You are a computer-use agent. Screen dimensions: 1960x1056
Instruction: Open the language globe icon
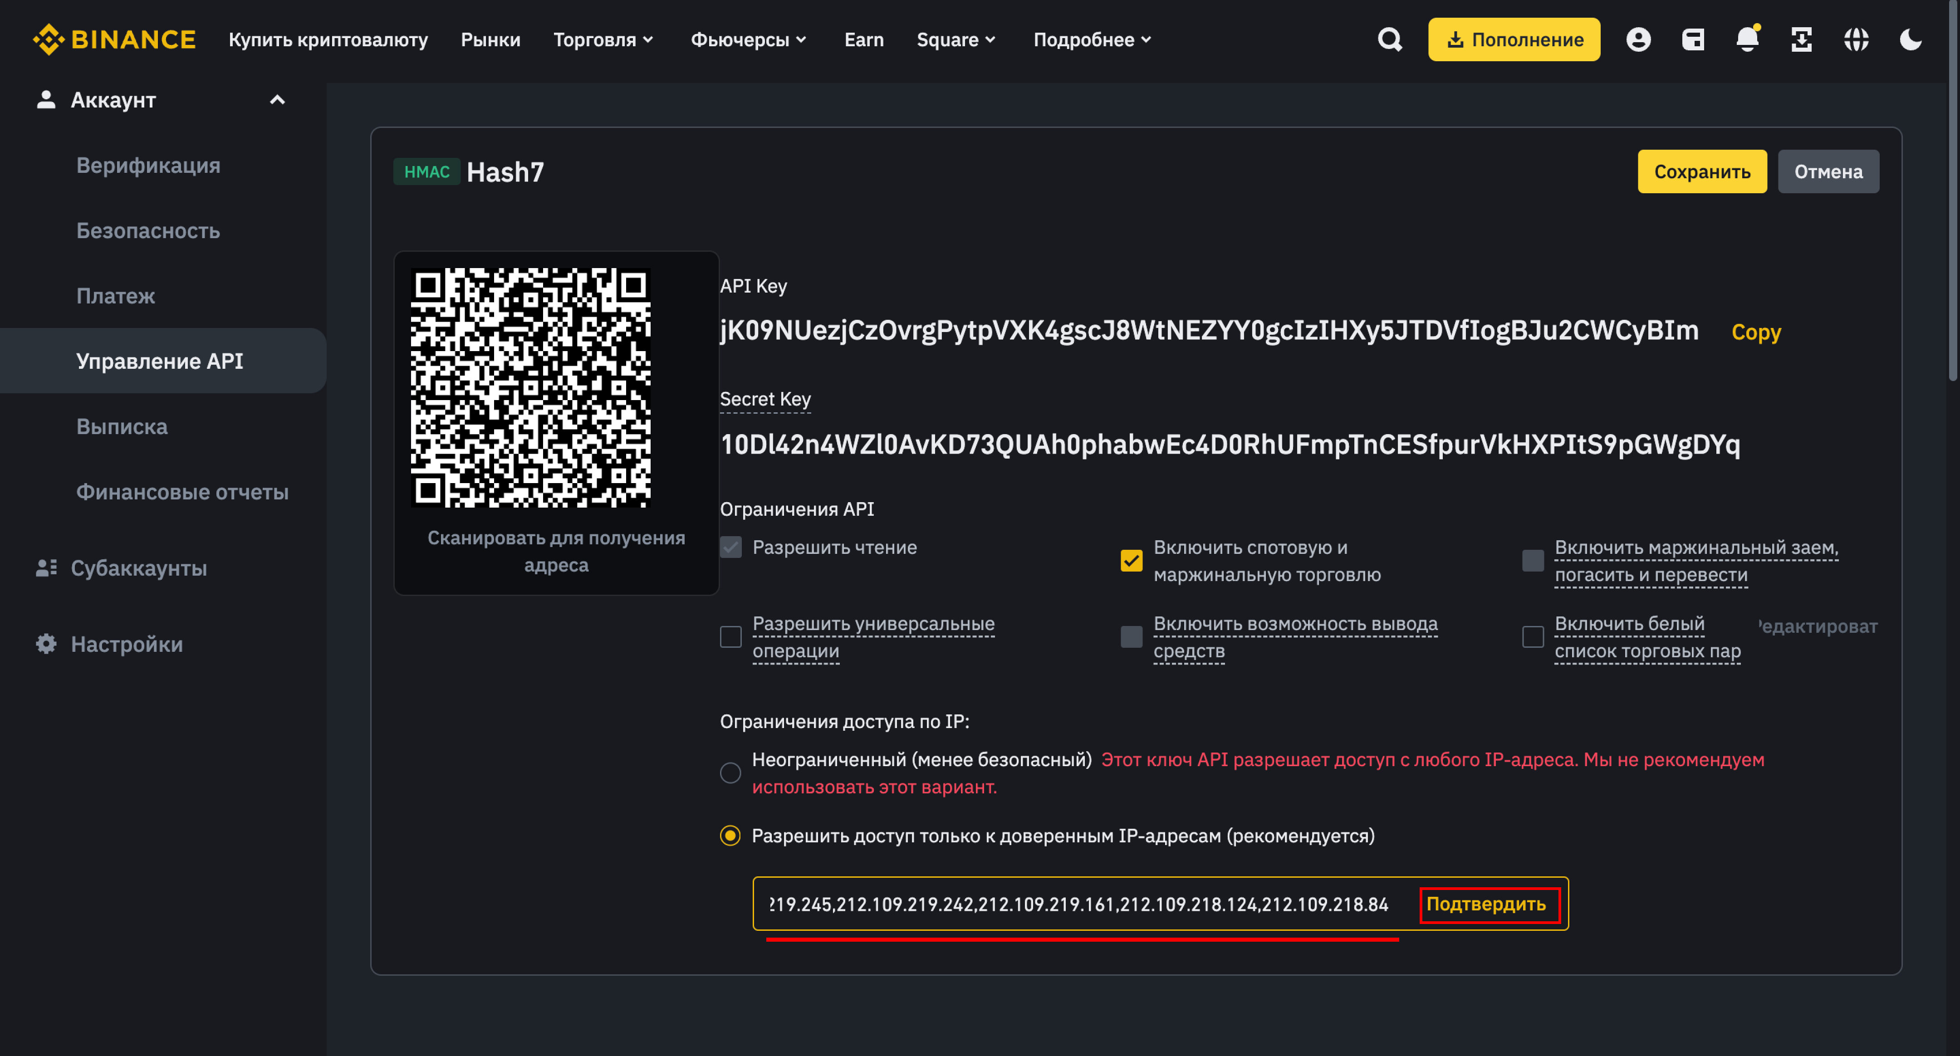(1857, 39)
